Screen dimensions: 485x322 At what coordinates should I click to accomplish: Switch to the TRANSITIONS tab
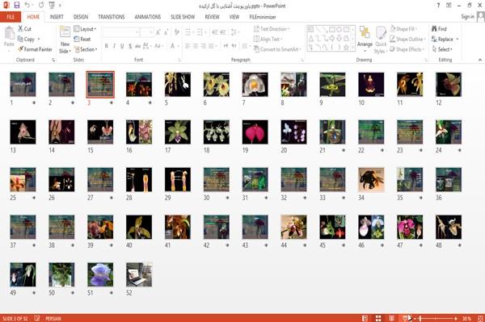coord(112,17)
